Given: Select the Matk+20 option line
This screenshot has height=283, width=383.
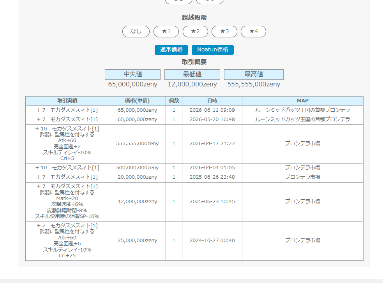Looking at the screenshot, I should coord(67,199).
